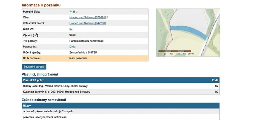Click the blue highlighted parcel on map

[188, 31]
